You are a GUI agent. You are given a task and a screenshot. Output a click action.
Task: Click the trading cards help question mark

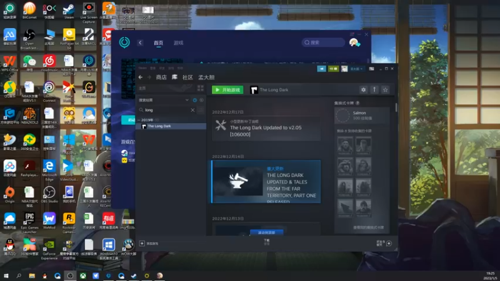click(357, 103)
